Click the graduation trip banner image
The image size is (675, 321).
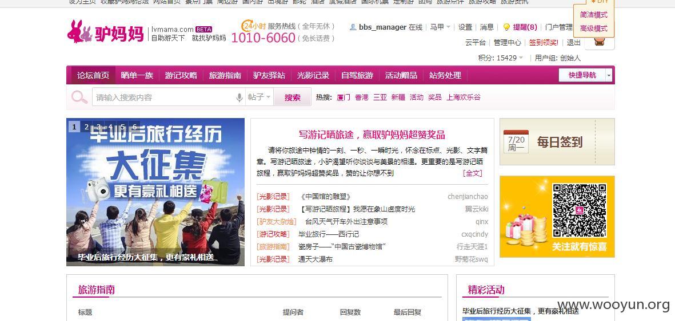tap(155, 192)
